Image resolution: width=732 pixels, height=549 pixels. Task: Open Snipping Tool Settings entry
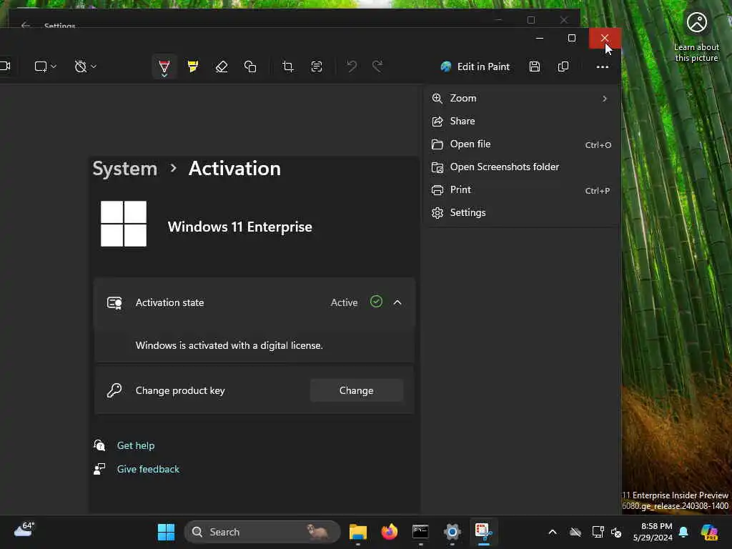tap(523, 212)
